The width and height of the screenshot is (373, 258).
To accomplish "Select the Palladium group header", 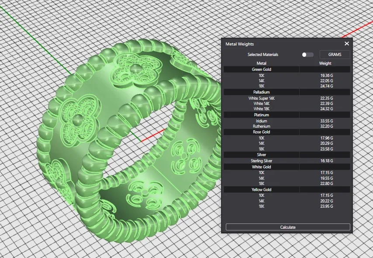I will coord(287,92).
